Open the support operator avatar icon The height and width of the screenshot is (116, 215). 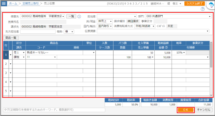[x=211, y=5]
